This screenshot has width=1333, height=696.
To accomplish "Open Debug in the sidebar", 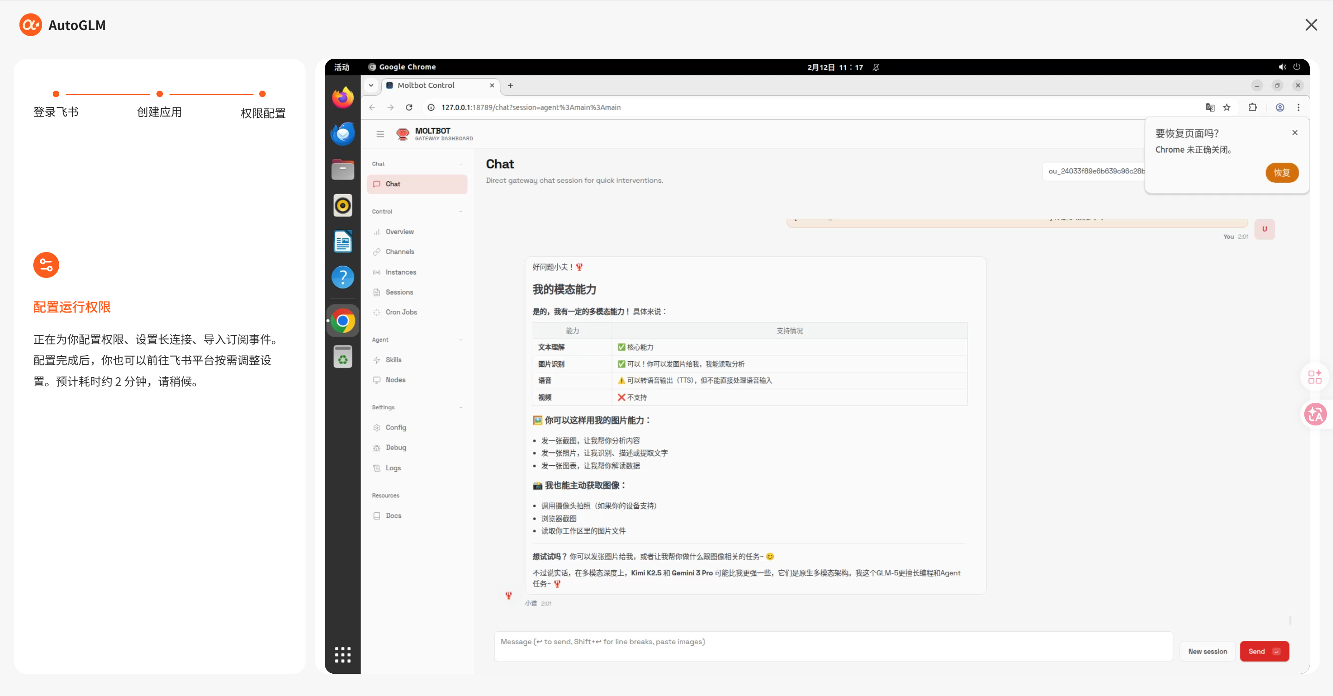I will click(417, 448).
